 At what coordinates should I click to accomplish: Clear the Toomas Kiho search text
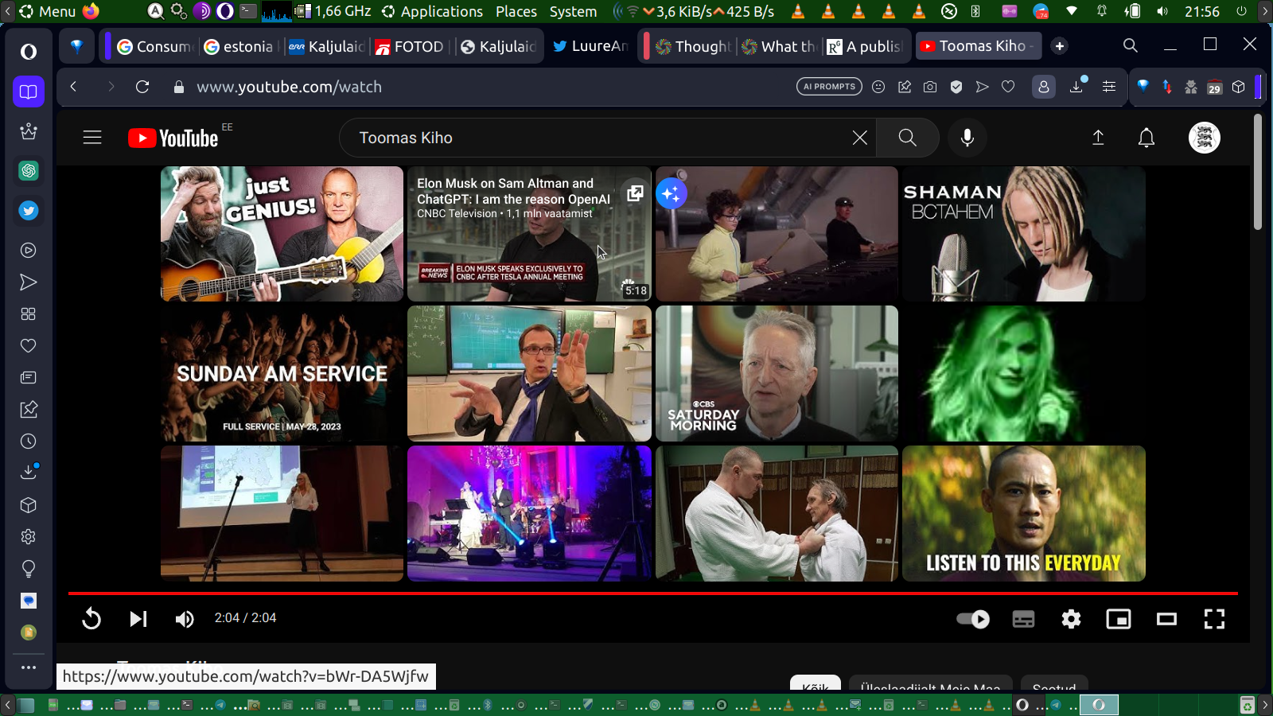click(x=860, y=138)
